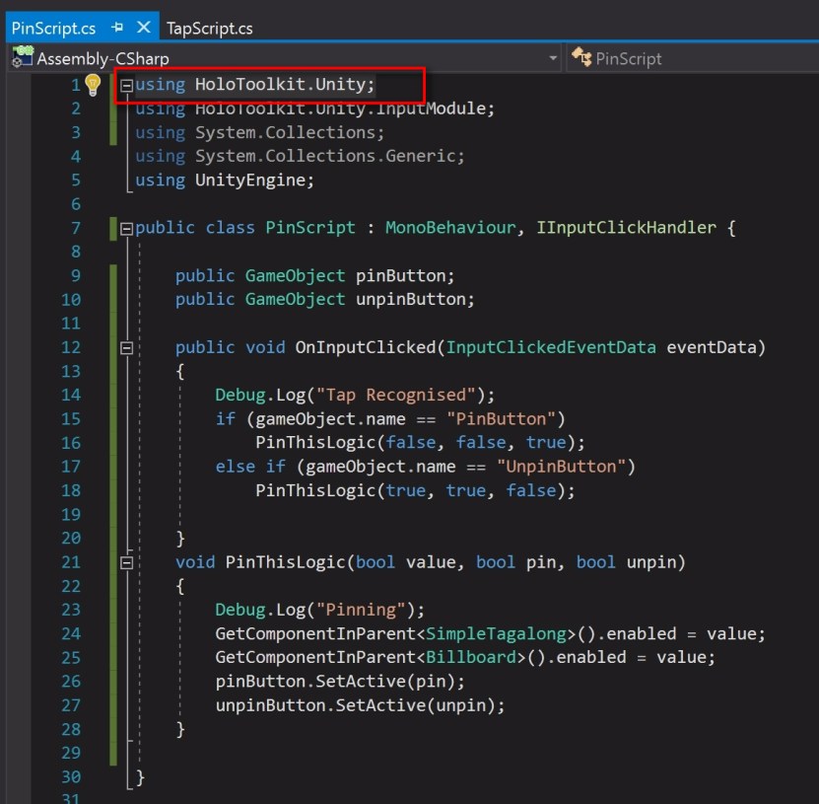Click the "PinButton" string literal
819x804 pixels.
501,419
